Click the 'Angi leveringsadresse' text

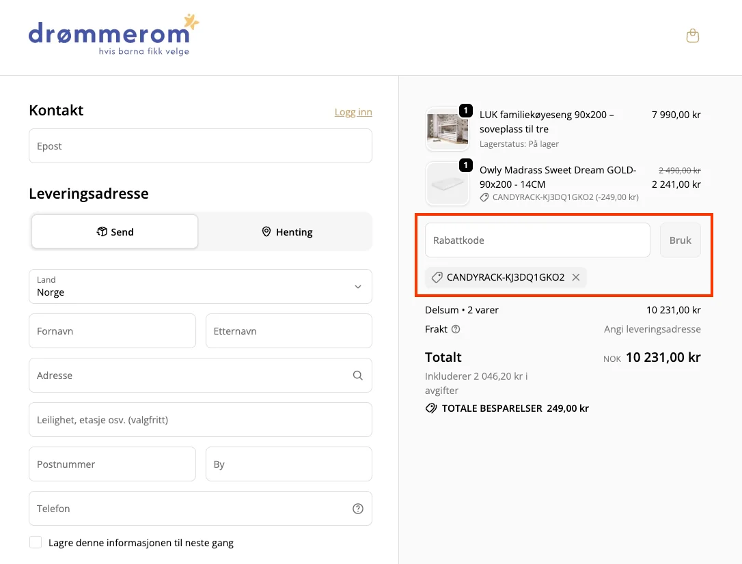point(652,329)
